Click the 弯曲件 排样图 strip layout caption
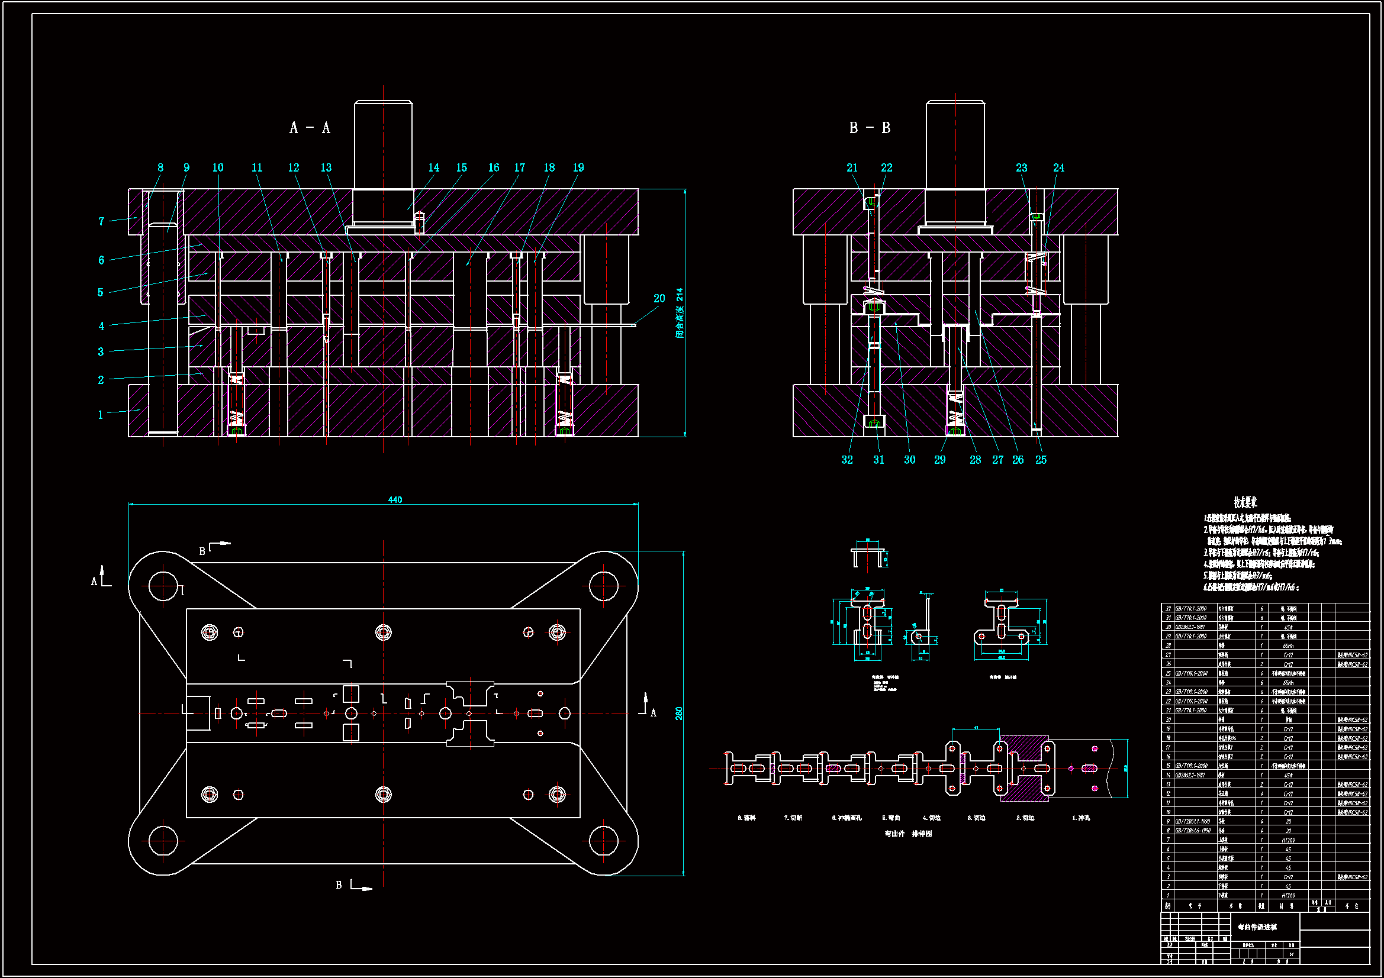The height and width of the screenshot is (978, 1384). pos(908,834)
